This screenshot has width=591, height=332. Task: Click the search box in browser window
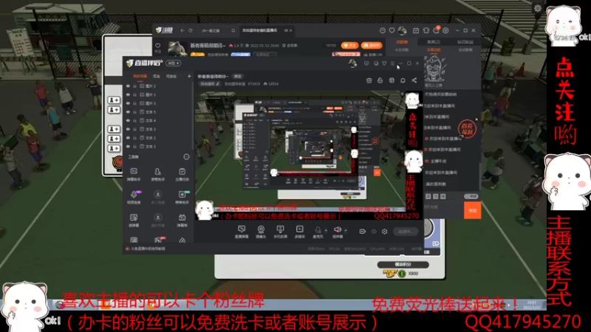218,30
